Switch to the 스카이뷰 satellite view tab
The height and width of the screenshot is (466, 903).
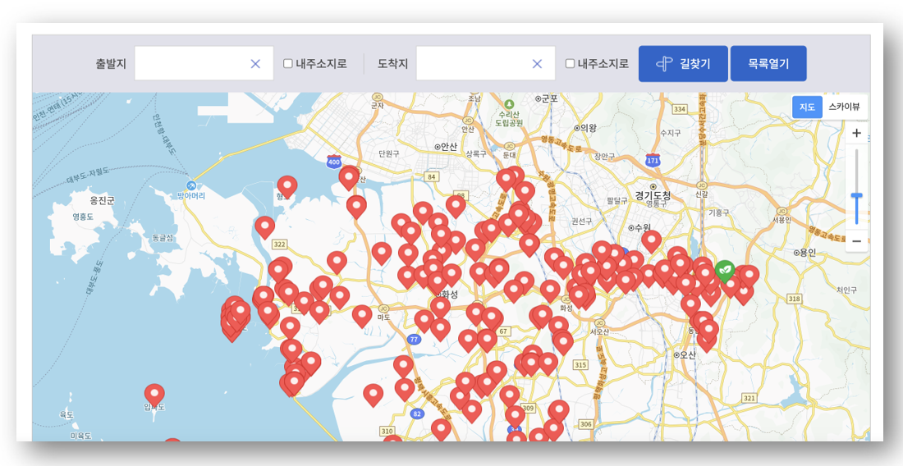click(x=844, y=107)
